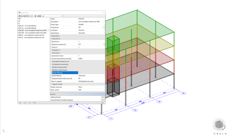Expand the Multiple eigenshapes section
This screenshot has width=227, height=135.
(x=51, y=70)
